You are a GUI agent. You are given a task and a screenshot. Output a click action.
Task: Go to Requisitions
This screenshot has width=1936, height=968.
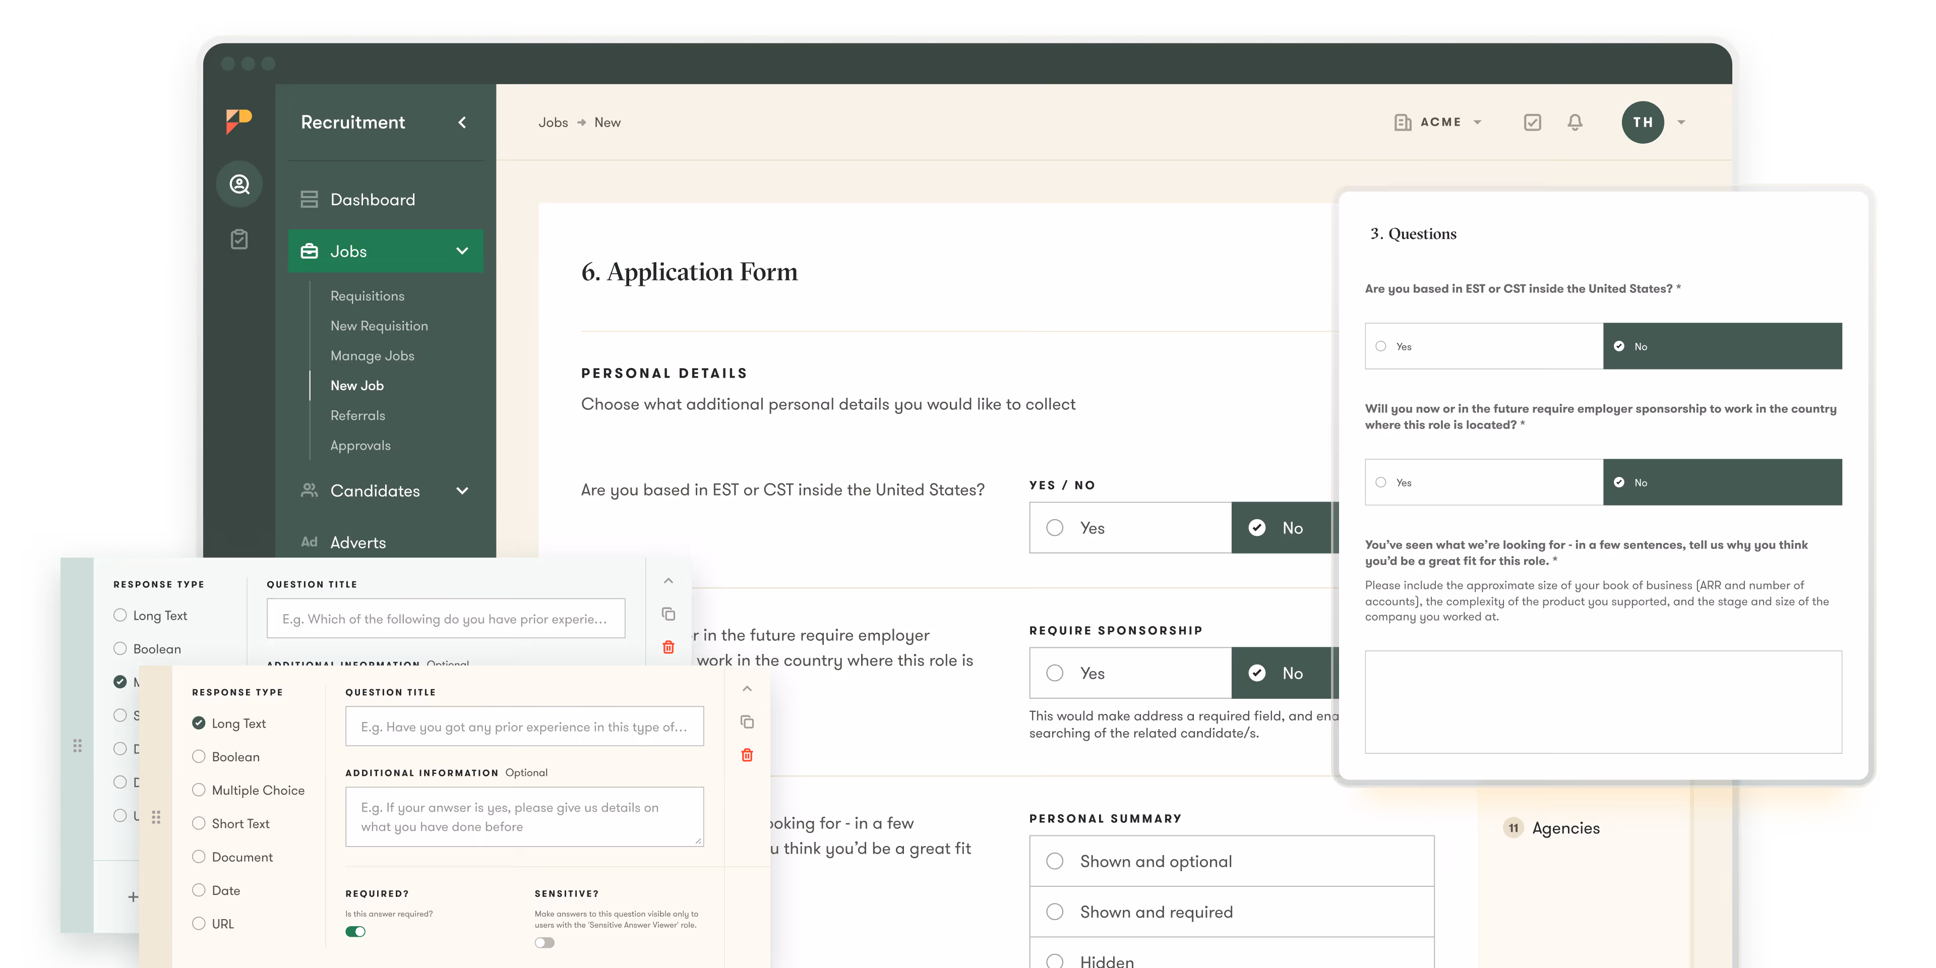pyautogui.click(x=368, y=296)
